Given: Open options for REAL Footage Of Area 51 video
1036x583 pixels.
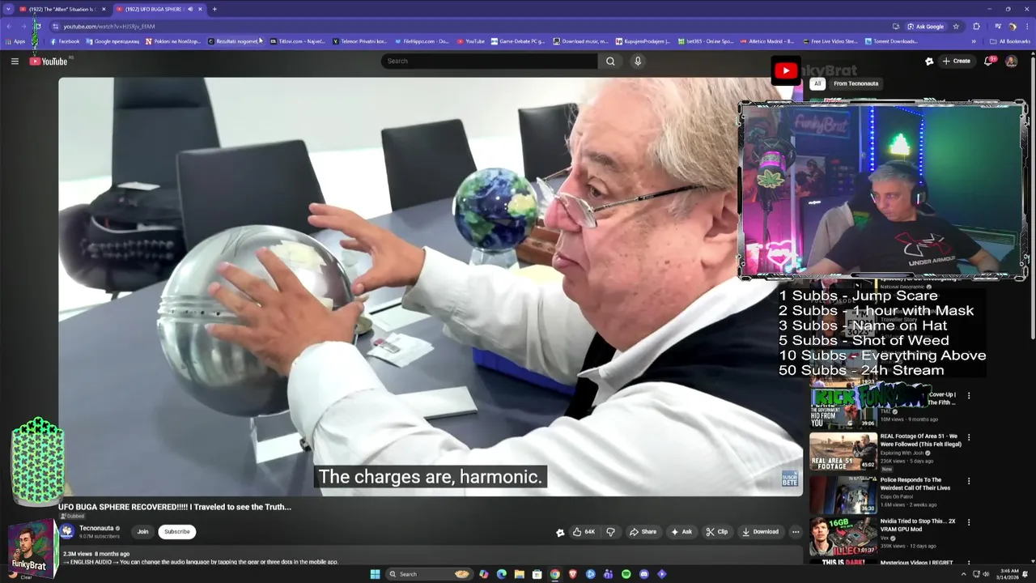Looking at the screenshot, I should (x=969, y=437).
